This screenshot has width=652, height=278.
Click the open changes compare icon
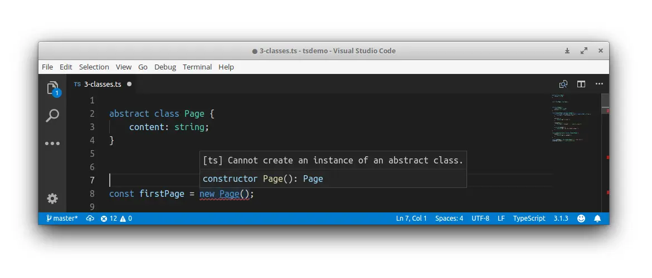pos(563,84)
